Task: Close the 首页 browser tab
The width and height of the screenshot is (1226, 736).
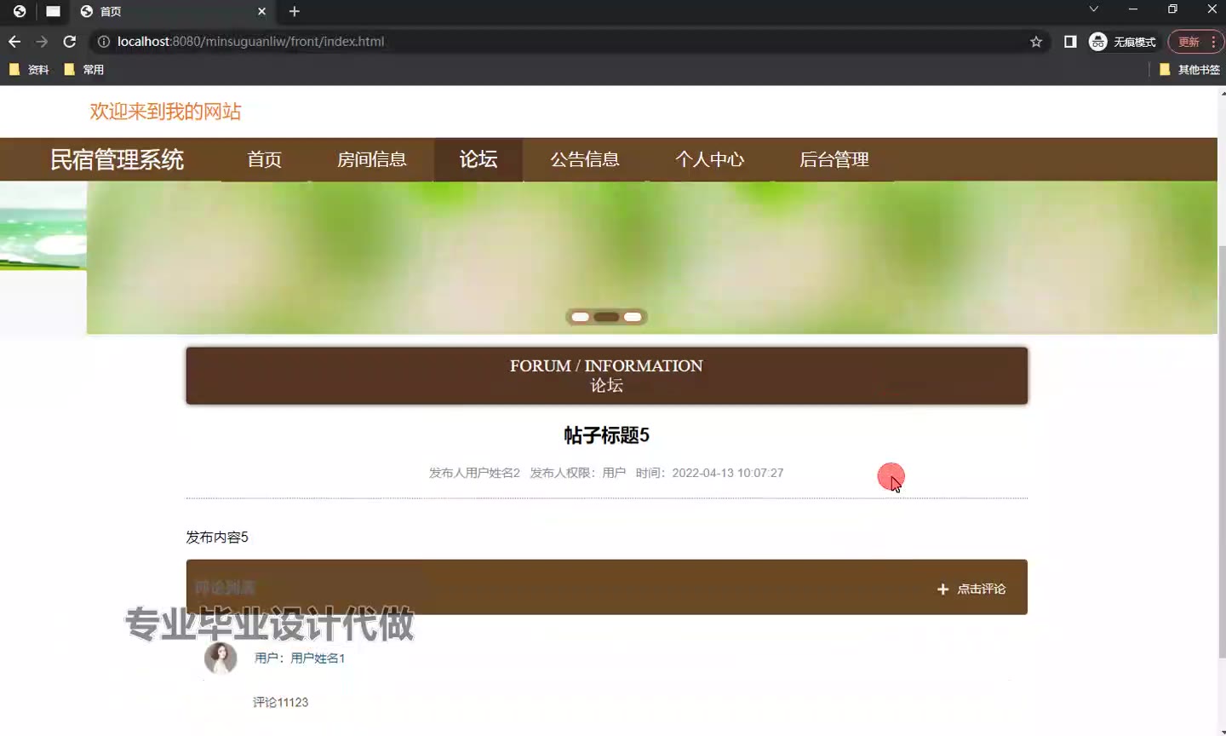Action: pyautogui.click(x=261, y=11)
